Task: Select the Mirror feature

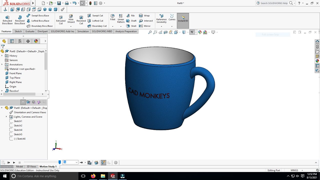Action: (145, 26)
